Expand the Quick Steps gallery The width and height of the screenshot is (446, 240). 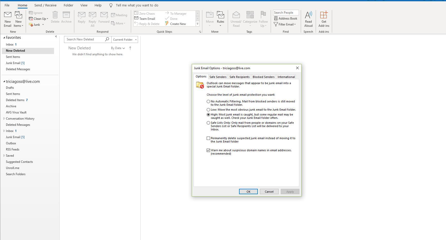[x=197, y=24]
